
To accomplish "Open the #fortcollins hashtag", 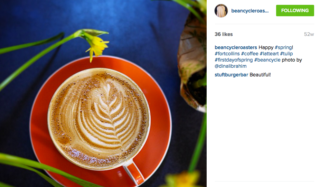I will pyautogui.click(x=227, y=54).
